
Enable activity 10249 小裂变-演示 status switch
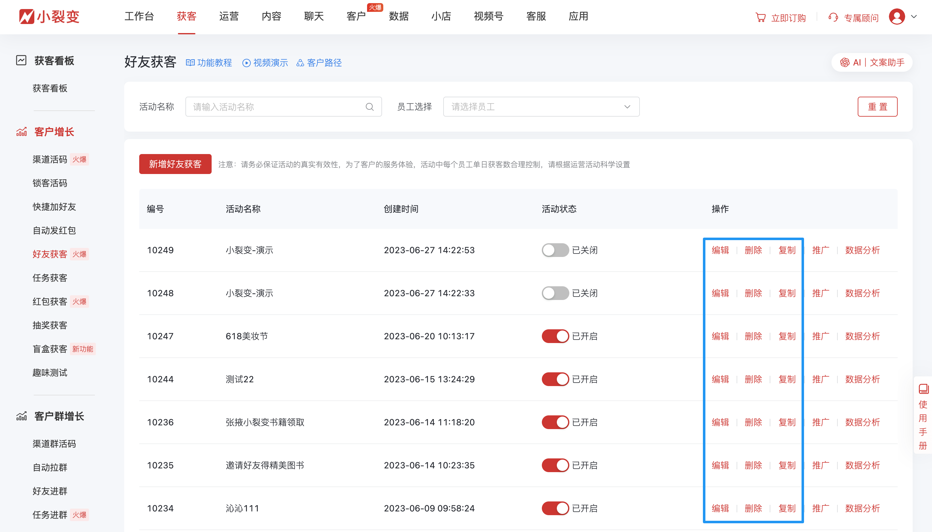tap(555, 250)
